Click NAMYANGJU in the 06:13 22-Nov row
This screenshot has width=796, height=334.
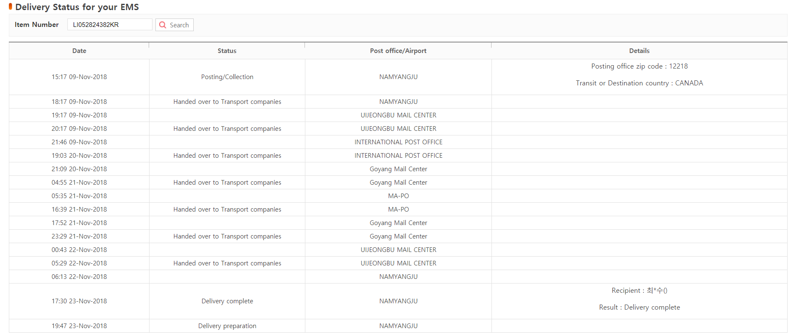pos(398,277)
